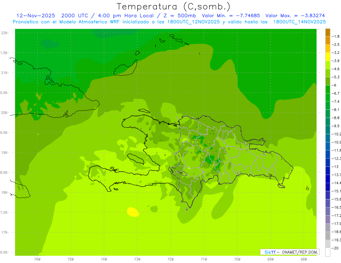This screenshot has width=341, height=263.
Task: Click the 22N latitude axis label
Action: [5, 33]
